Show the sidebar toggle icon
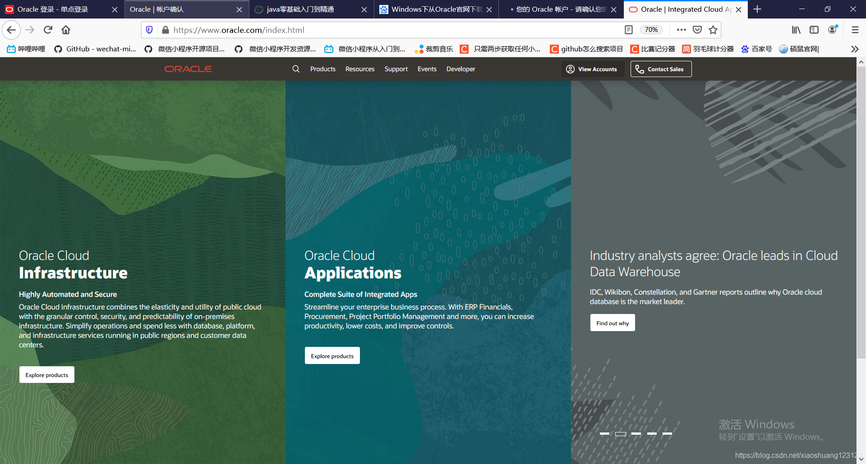The height and width of the screenshot is (464, 866). tap(814, 30)
